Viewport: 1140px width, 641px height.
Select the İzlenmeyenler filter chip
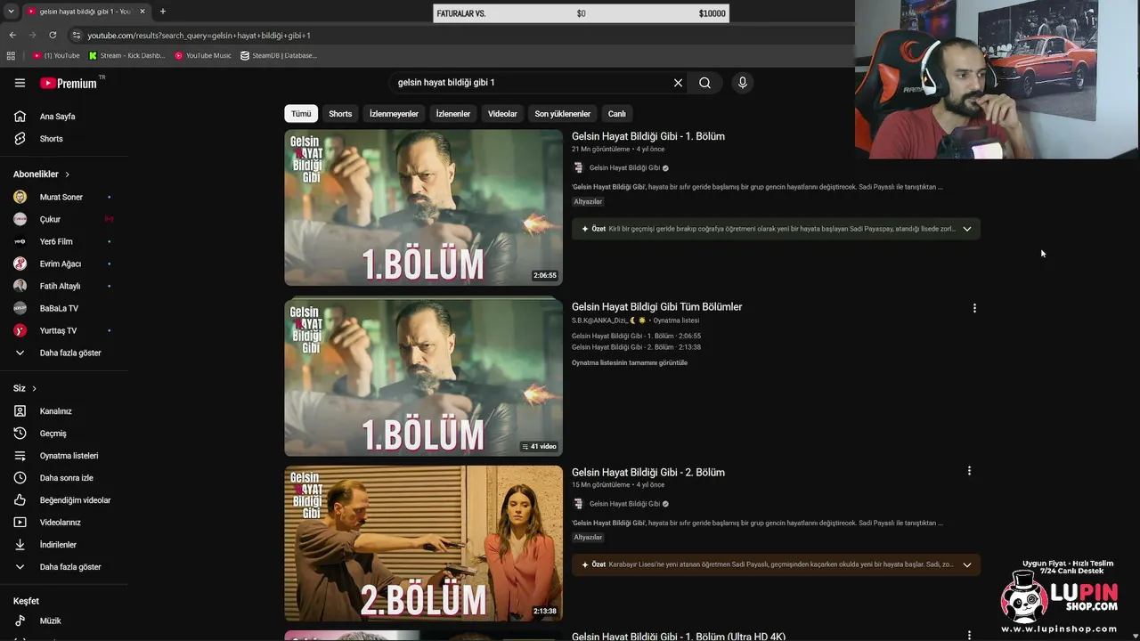(394, 114)
